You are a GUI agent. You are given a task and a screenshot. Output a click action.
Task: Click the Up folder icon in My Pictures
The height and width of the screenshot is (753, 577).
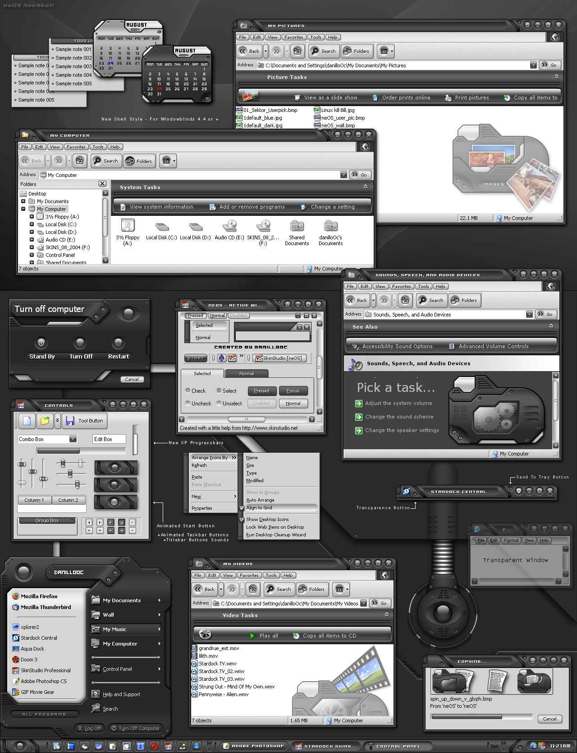pyautogui.click(x=297, y=51)
